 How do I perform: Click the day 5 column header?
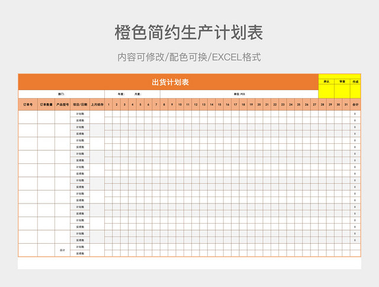pos(140,105)
